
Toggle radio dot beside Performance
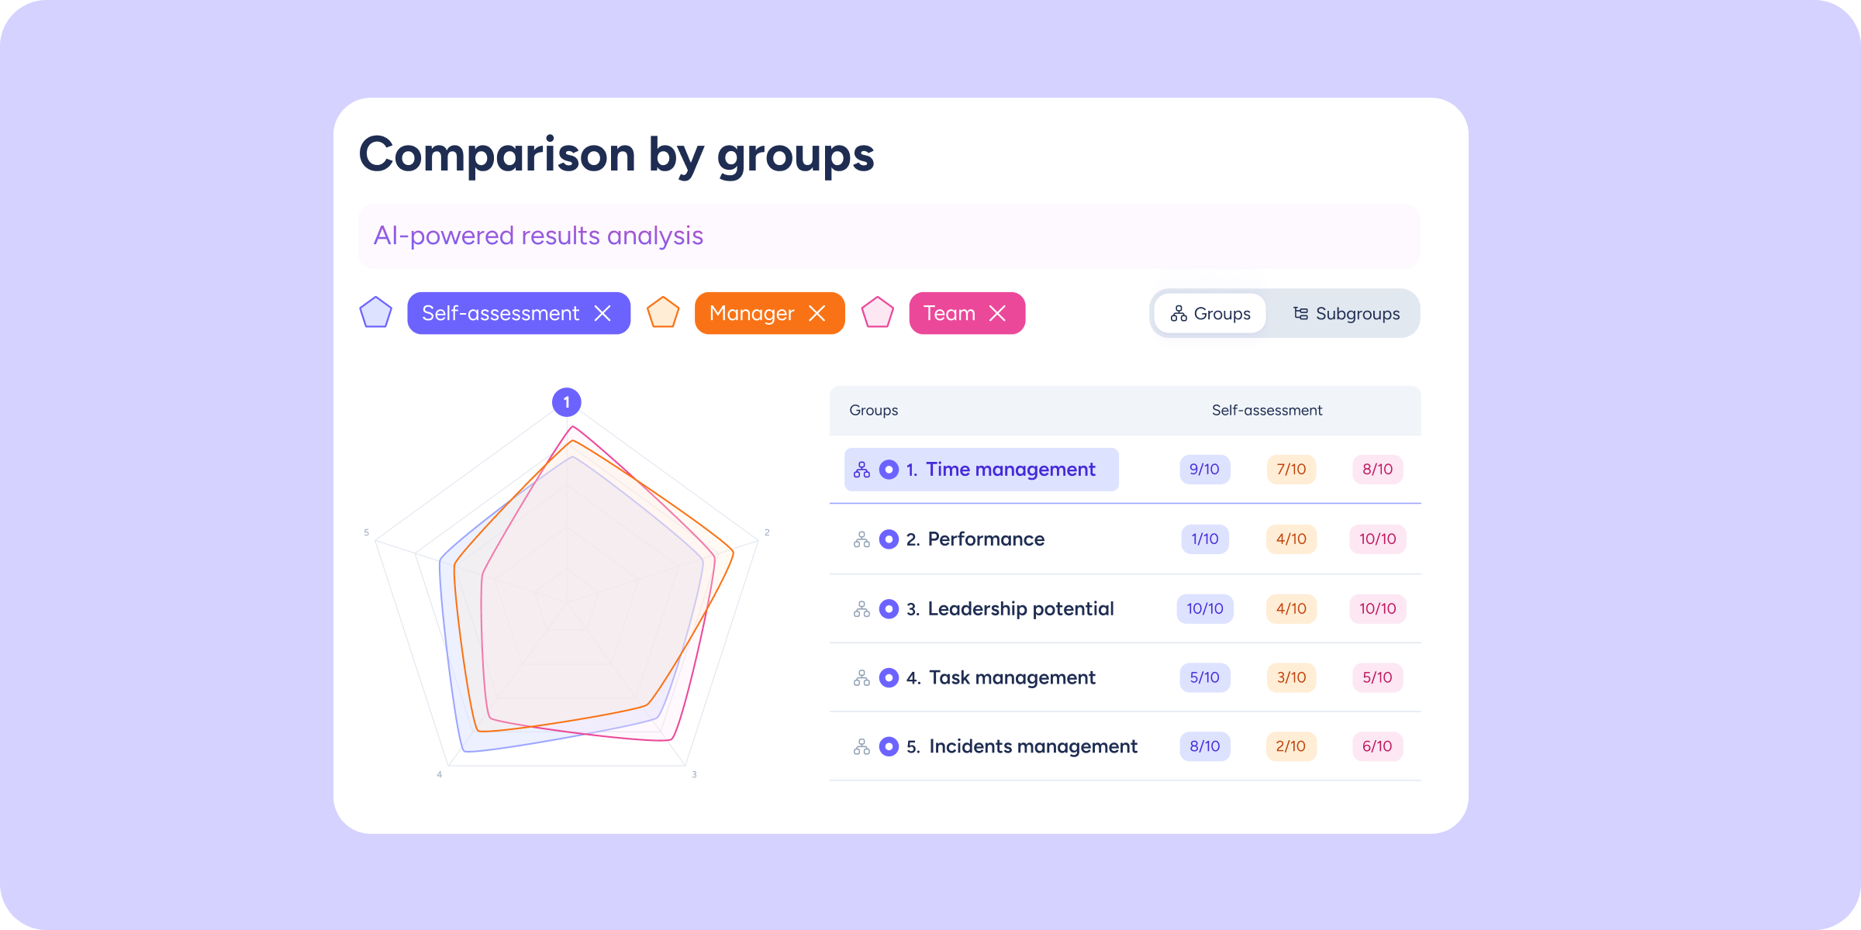889,539
